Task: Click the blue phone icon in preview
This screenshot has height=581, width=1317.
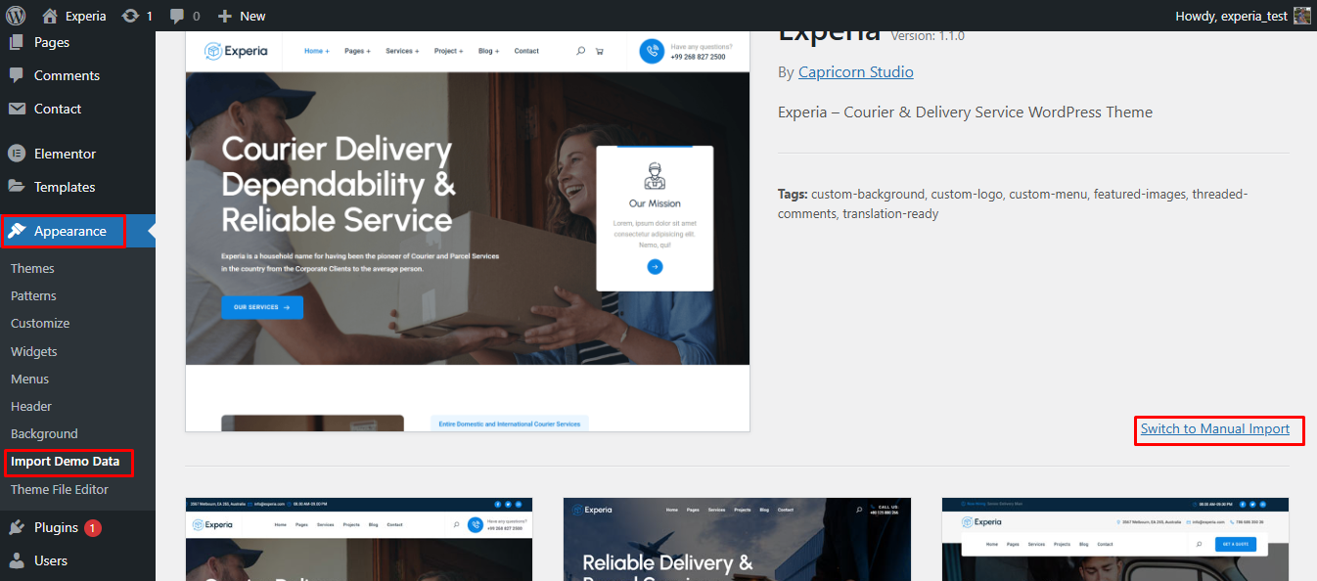Action: (x=652, y=51)
